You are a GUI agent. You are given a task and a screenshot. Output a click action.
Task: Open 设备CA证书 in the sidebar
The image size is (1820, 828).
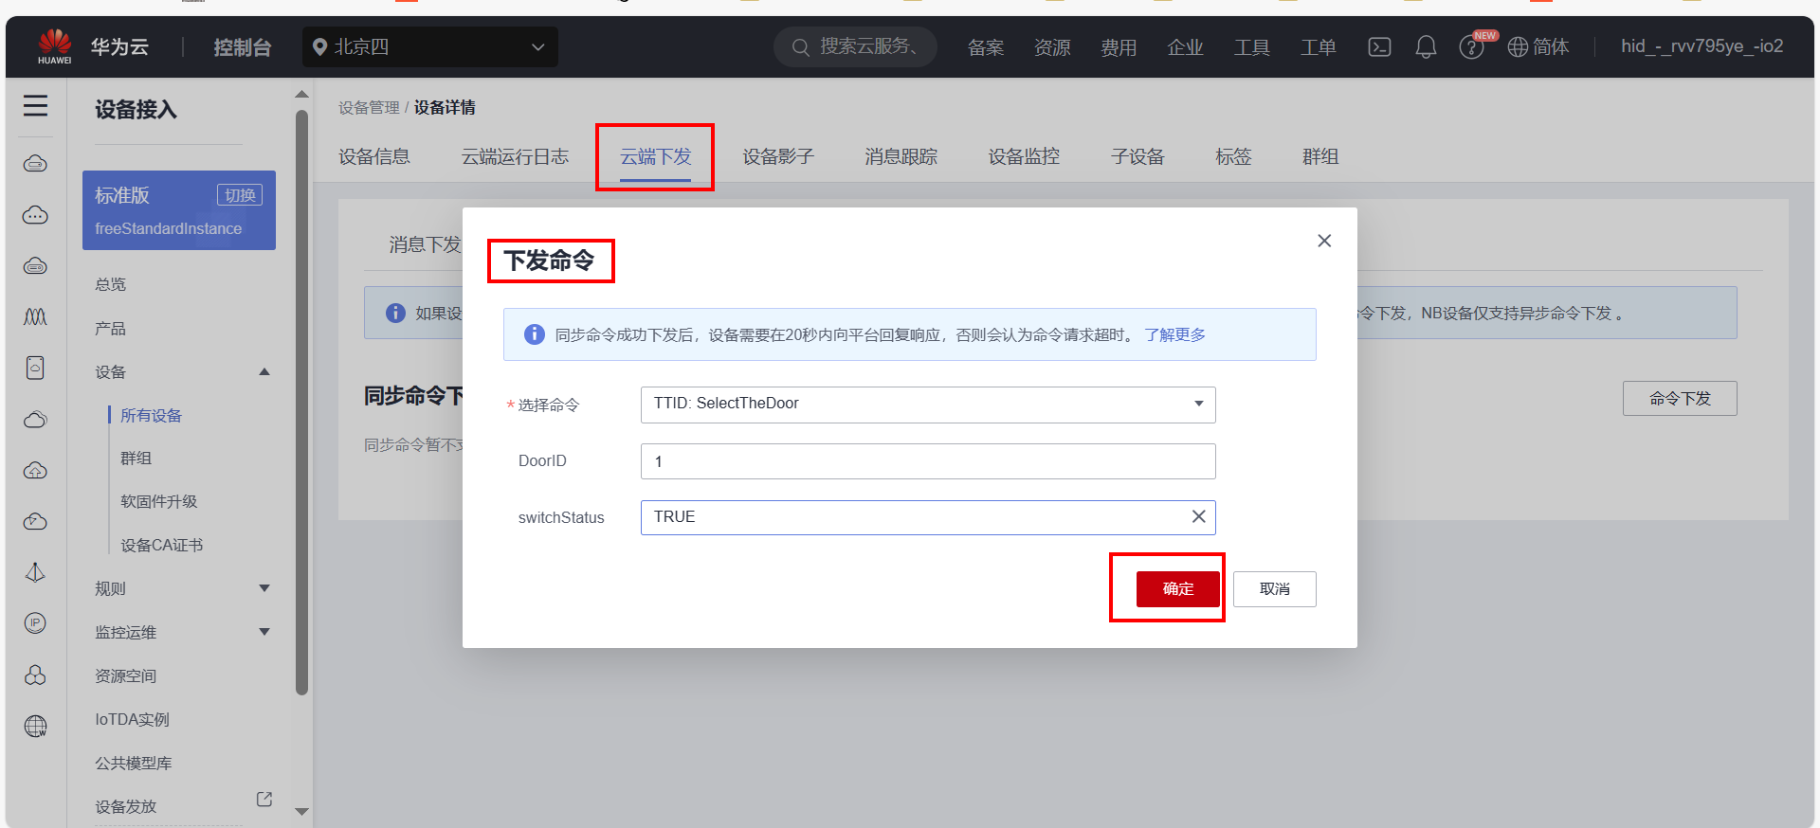[x=162, y=545]
